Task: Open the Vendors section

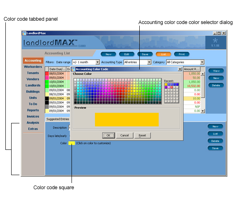Action: [x=33, y=79]
